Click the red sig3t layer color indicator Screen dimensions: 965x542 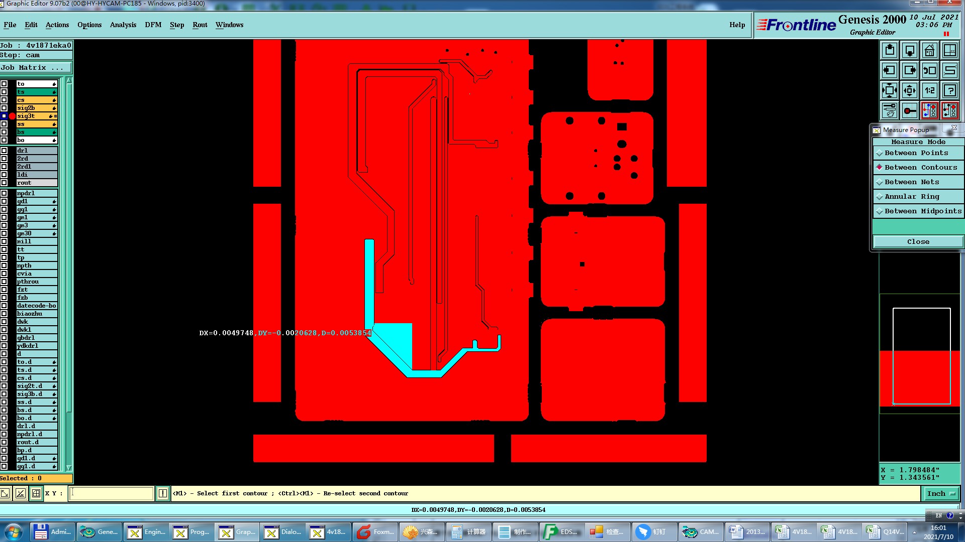click(12, 116)
